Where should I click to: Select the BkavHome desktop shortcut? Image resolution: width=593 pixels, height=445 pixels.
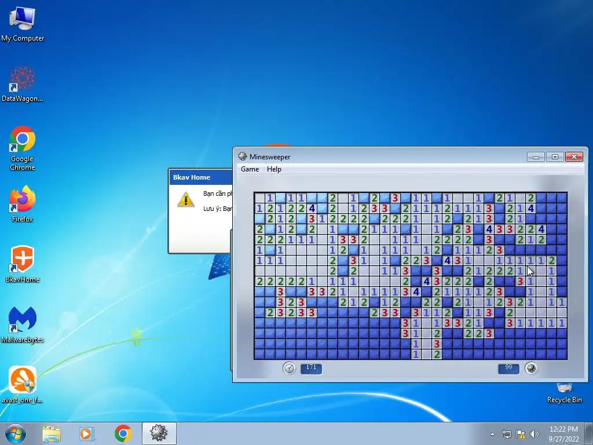pos(23,264)
